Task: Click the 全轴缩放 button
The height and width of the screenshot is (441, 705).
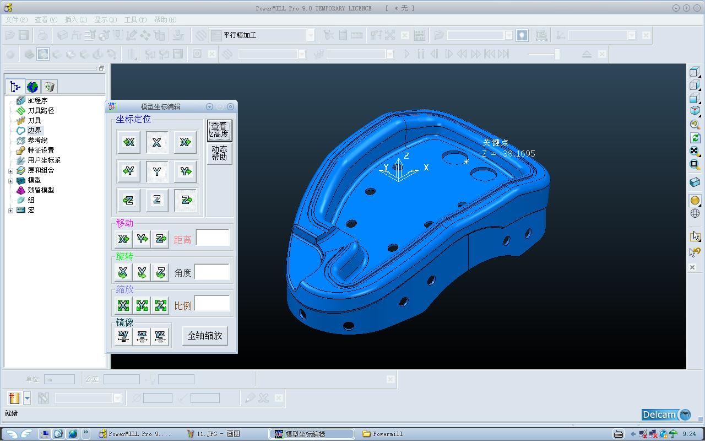Action: pyautogui.click(x=205, y=336)
